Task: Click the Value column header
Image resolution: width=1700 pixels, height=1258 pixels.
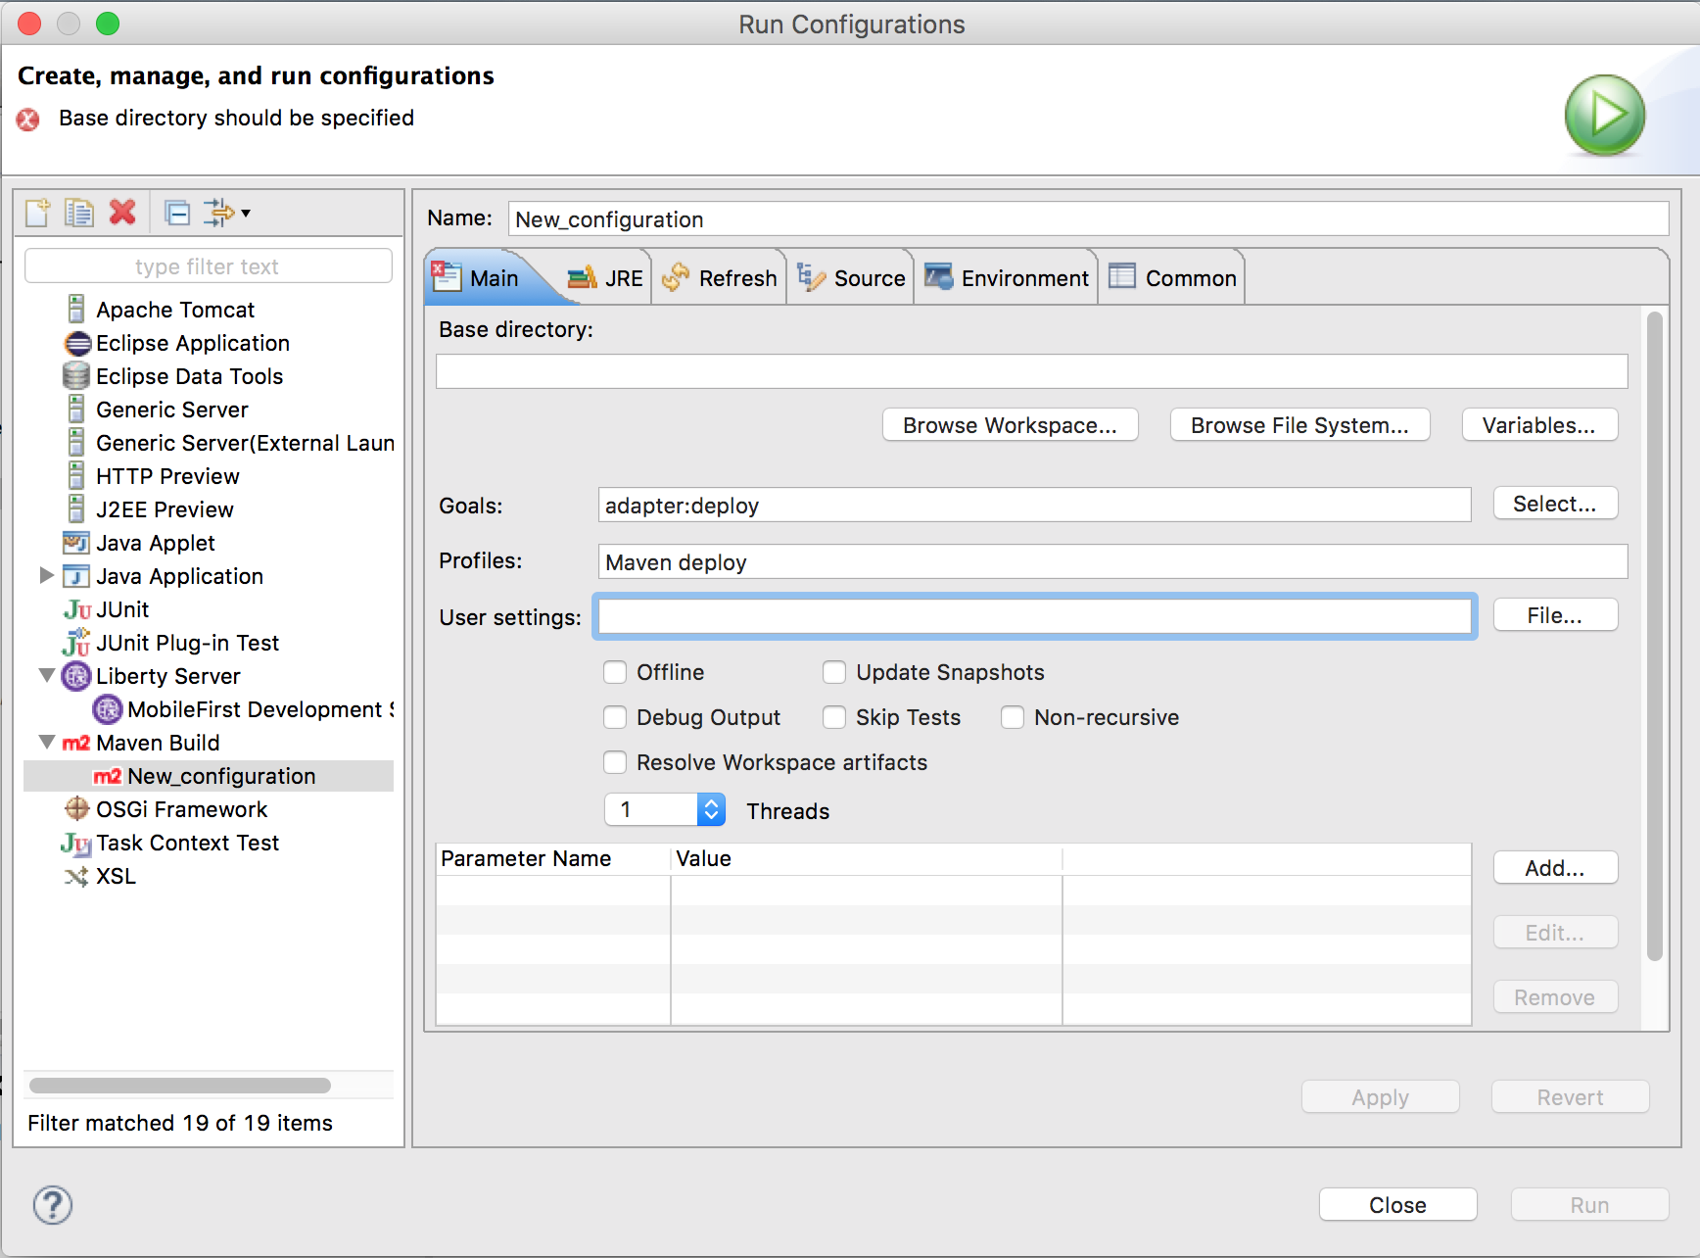Action: click(867, 859)
